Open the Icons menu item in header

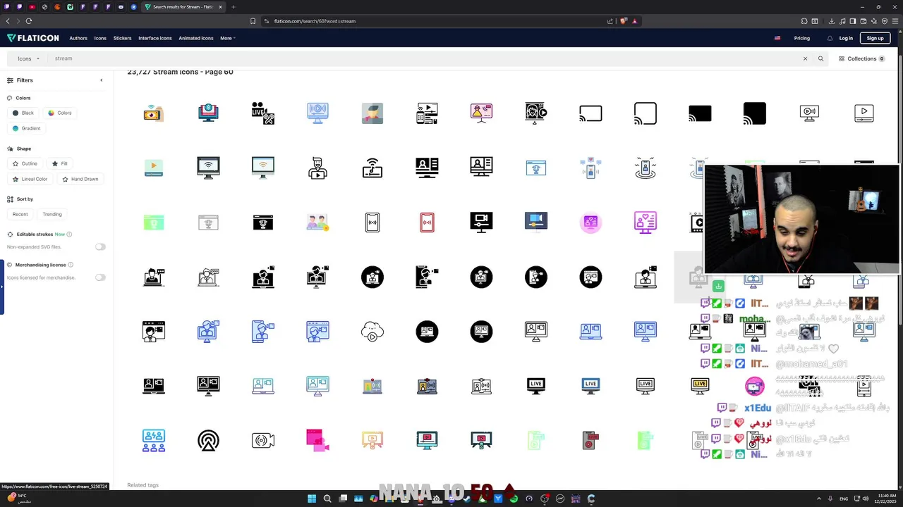(x=100, y=38)
